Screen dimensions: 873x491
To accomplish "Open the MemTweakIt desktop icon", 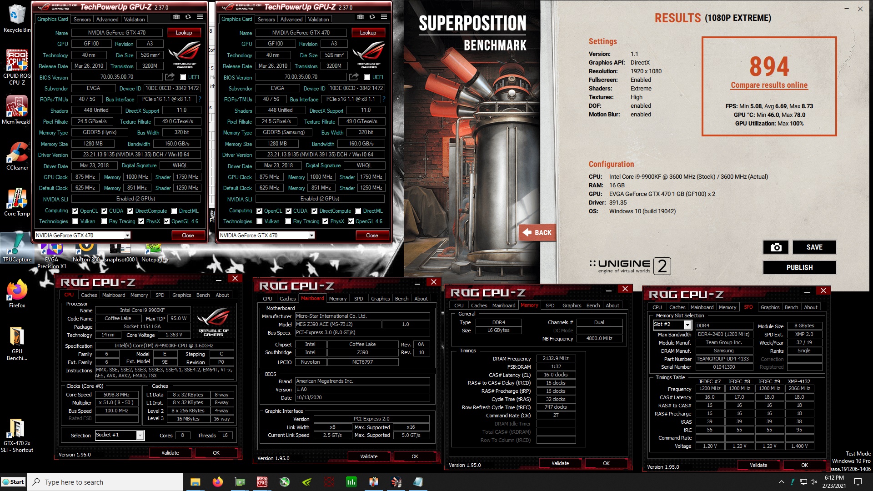I will pyautogui.click(x=16, y=110).
